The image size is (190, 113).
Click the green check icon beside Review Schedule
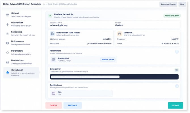coord(50,16)
